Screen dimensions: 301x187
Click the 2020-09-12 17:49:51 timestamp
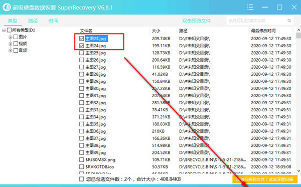coord(271,159)
